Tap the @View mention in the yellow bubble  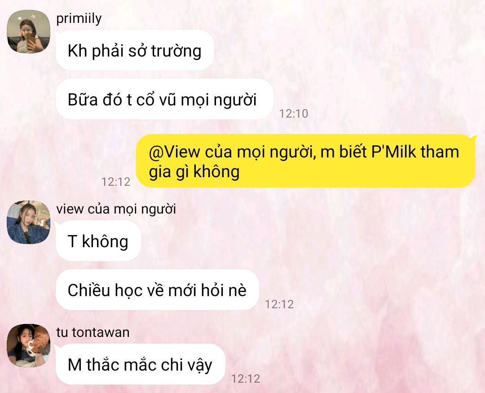tap(174, 152)
